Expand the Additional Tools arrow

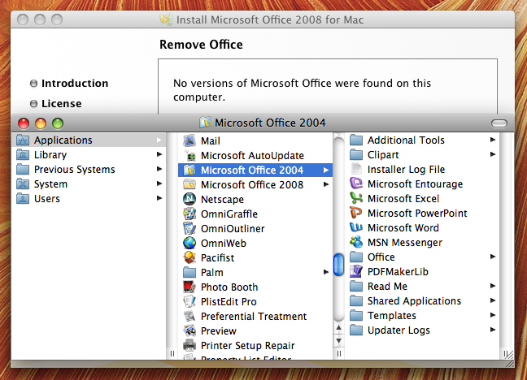click(493, 140)
